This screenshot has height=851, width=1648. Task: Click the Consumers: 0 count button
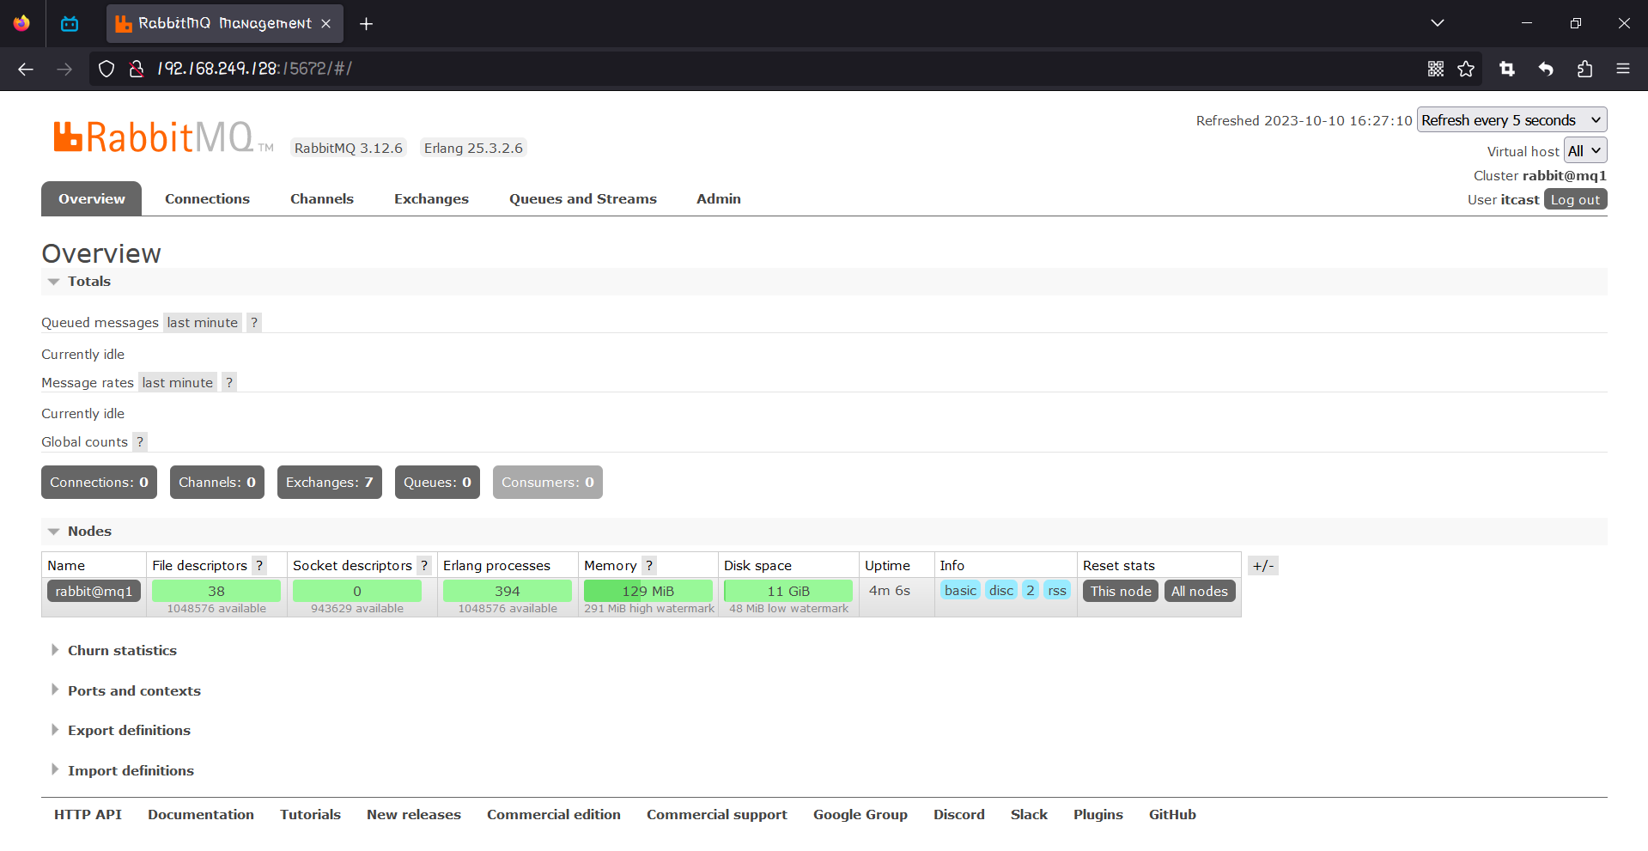(x=548, y=483)
